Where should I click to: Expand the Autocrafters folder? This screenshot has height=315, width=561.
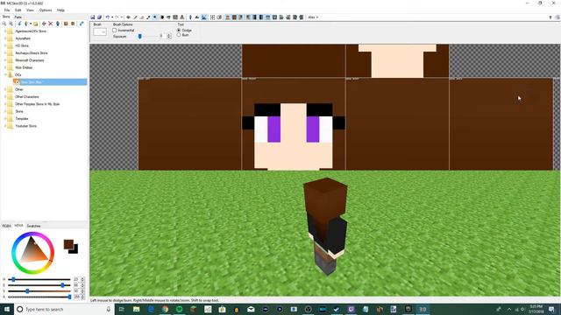tap(5, 38)
